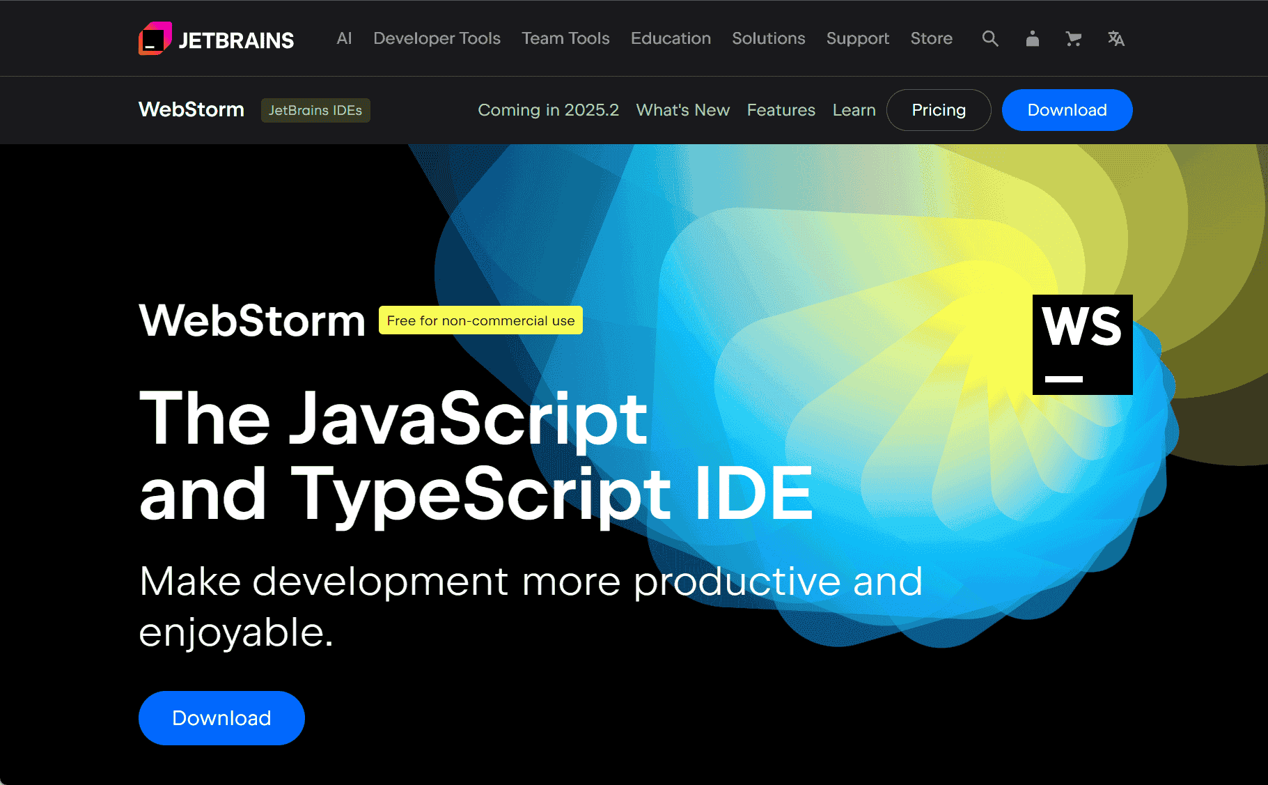The height and width of the screenshot is (785, 1268).
Task: Click the Free for non-commercial use badge
Action: 480,320
